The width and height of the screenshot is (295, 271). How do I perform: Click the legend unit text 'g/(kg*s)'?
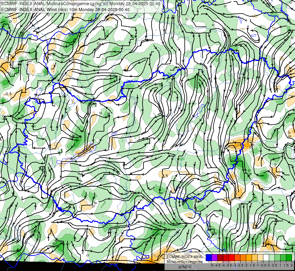[185, 266]
